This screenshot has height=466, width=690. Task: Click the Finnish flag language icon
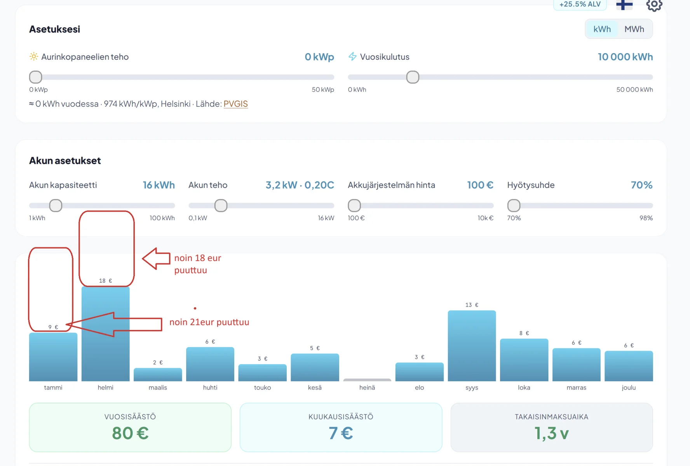point(624,5)
